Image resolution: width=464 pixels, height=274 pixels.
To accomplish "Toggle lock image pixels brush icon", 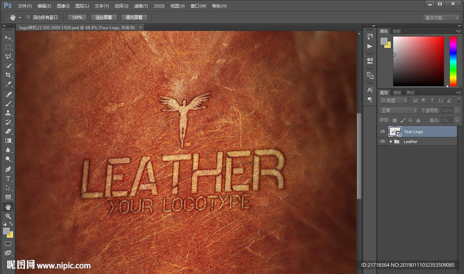I will tap(402, 120).
